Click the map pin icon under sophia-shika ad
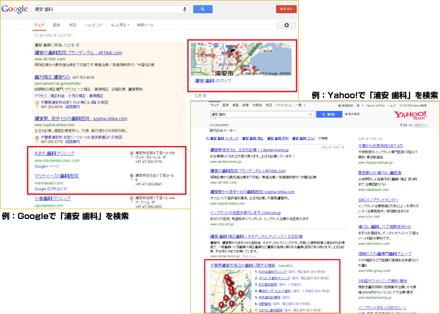 (37, 139)
